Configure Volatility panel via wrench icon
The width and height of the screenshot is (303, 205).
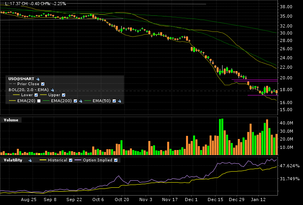tap(31, 160)
